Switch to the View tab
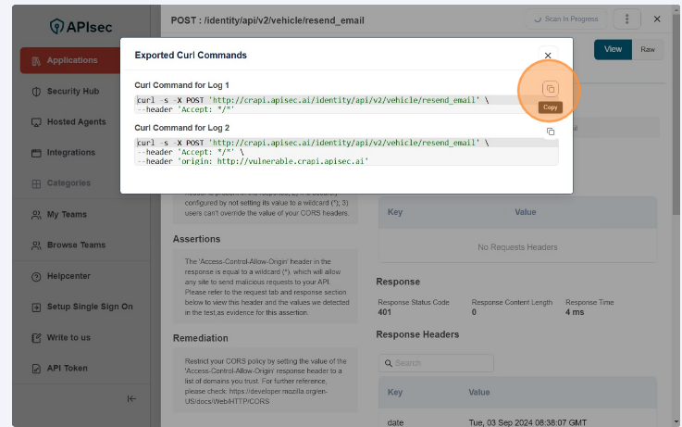682x427 pixels. pos(613,49)
